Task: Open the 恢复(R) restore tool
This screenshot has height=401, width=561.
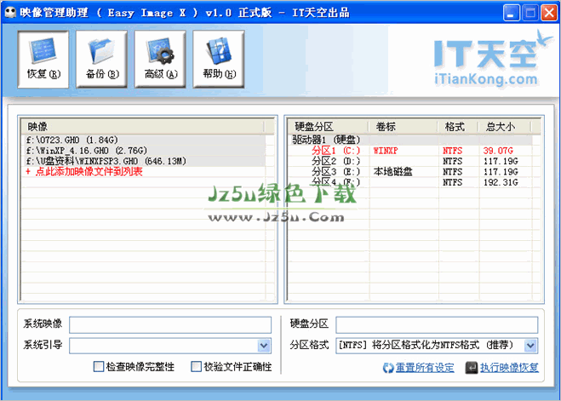Action: tap(43, 59)
